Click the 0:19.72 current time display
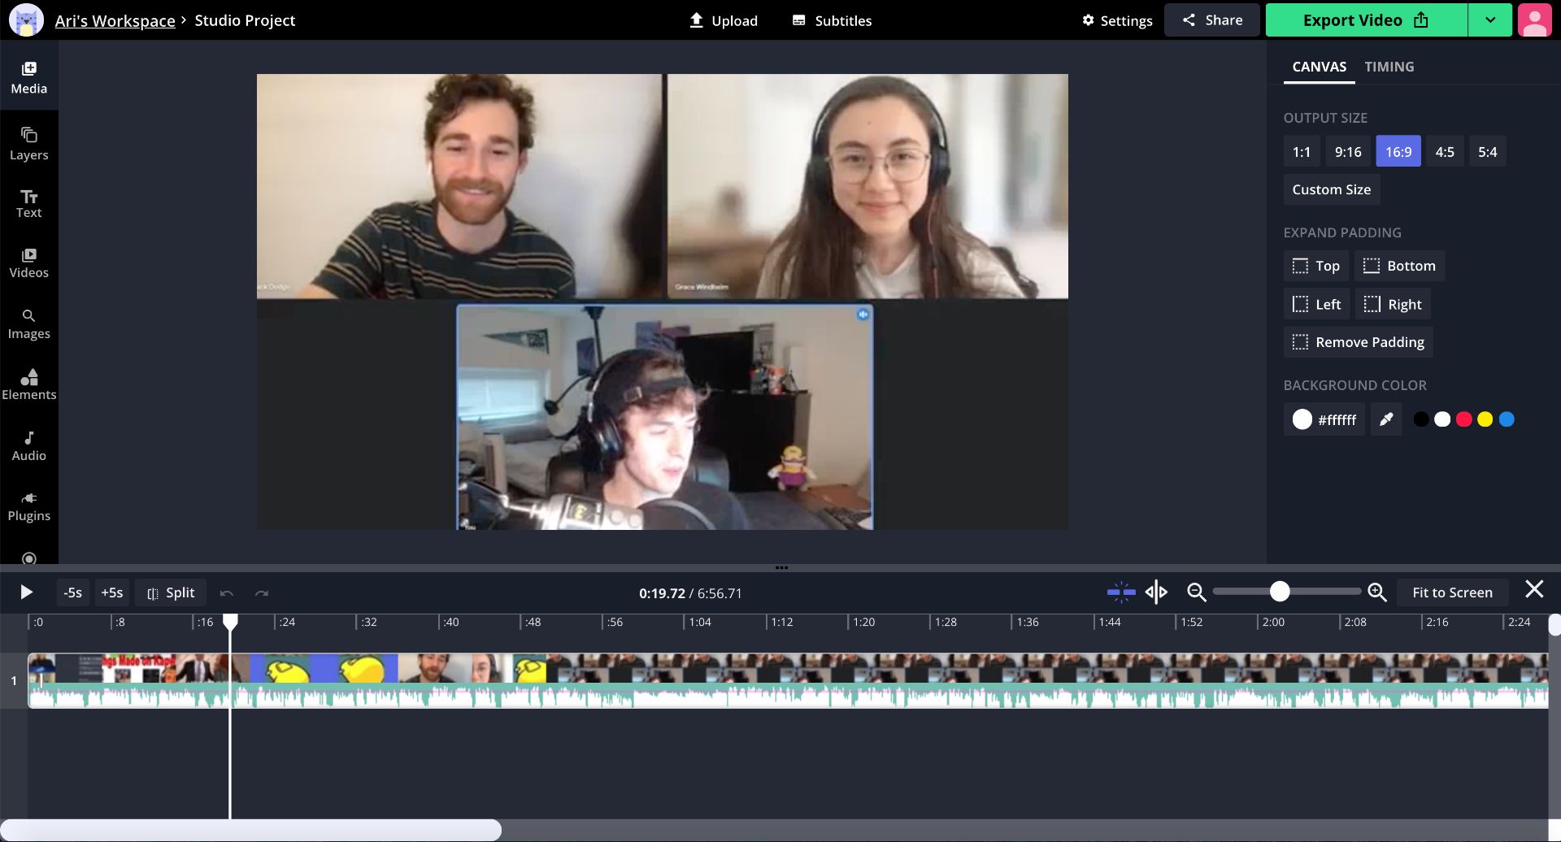The width and height of the screenshot is (1561, 842). (662, 593)
